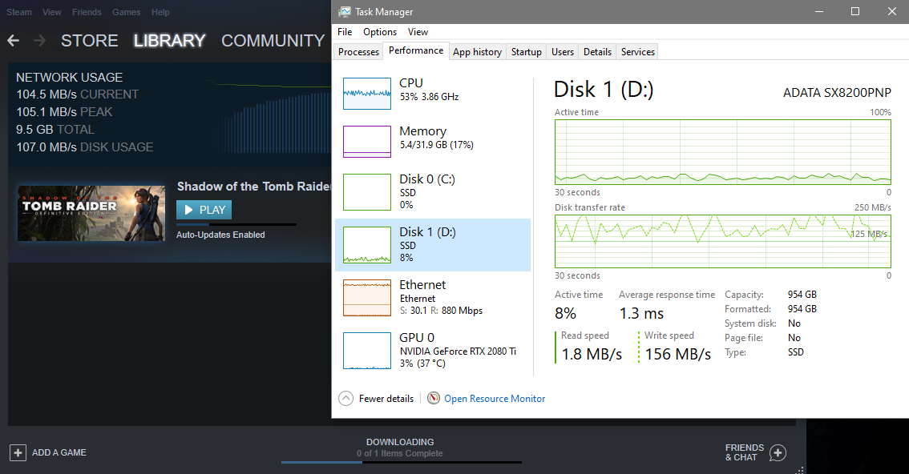Switch to the Startup tab
Screen dimensions: 909x474
pos(526,52)
